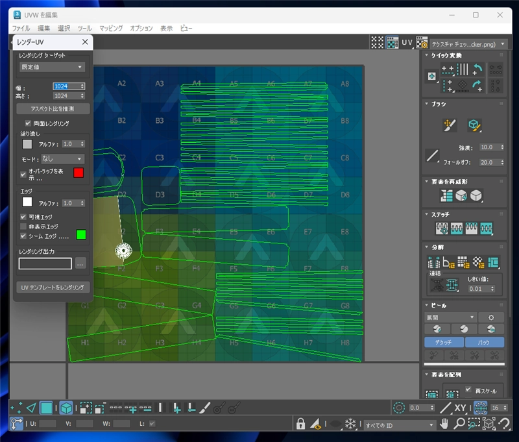This screenshot has width=519, height=442.
Task: Click the アスペクト比を推測 button
Action: [x=53, y=108]
